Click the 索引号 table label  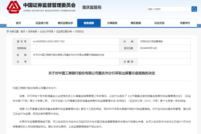22,41
